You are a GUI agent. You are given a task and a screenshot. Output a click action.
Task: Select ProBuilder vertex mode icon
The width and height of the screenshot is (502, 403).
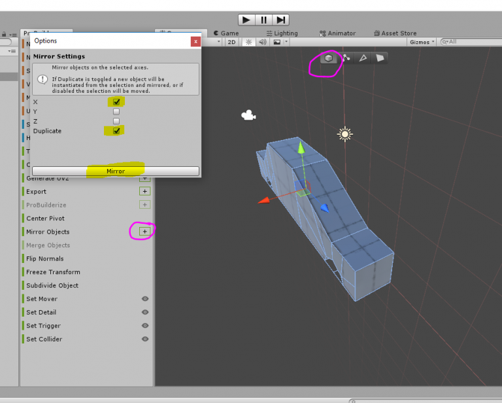pyautogui.click(x=346, y=58)
